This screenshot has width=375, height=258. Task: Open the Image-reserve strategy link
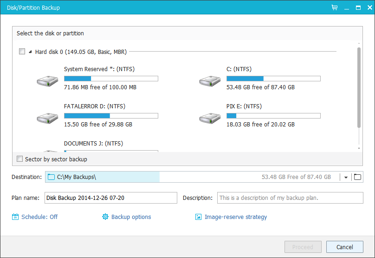(236, 217)
